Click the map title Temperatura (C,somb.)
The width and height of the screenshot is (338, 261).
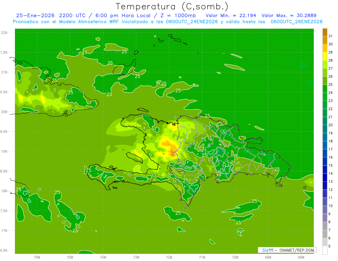[172, 6]
